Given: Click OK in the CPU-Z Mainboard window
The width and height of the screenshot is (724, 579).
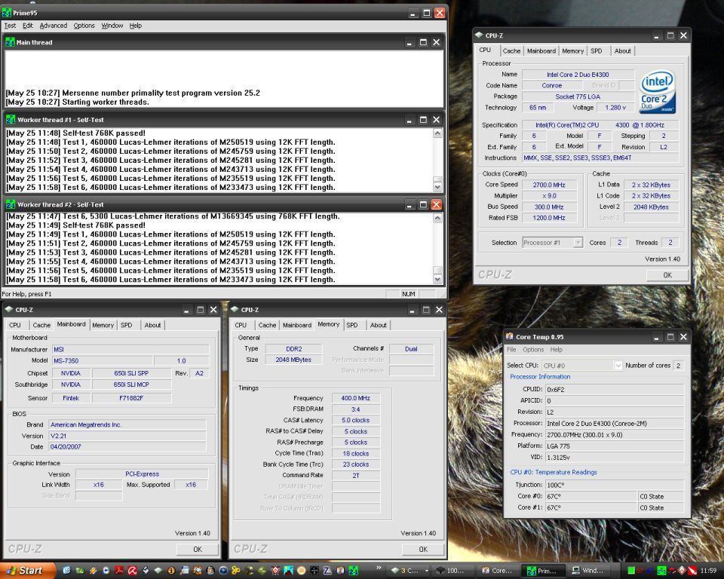Looking at the screenshot, I should pos(198,549).
